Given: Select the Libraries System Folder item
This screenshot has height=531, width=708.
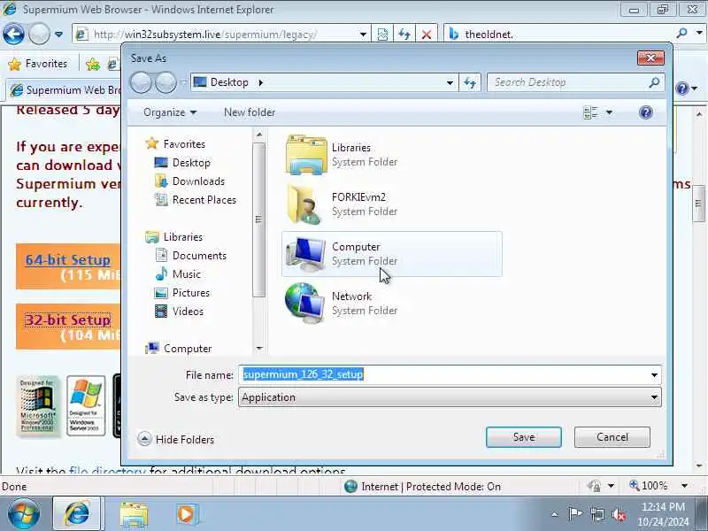Looking at the screenshot, I should pos(391,155).
